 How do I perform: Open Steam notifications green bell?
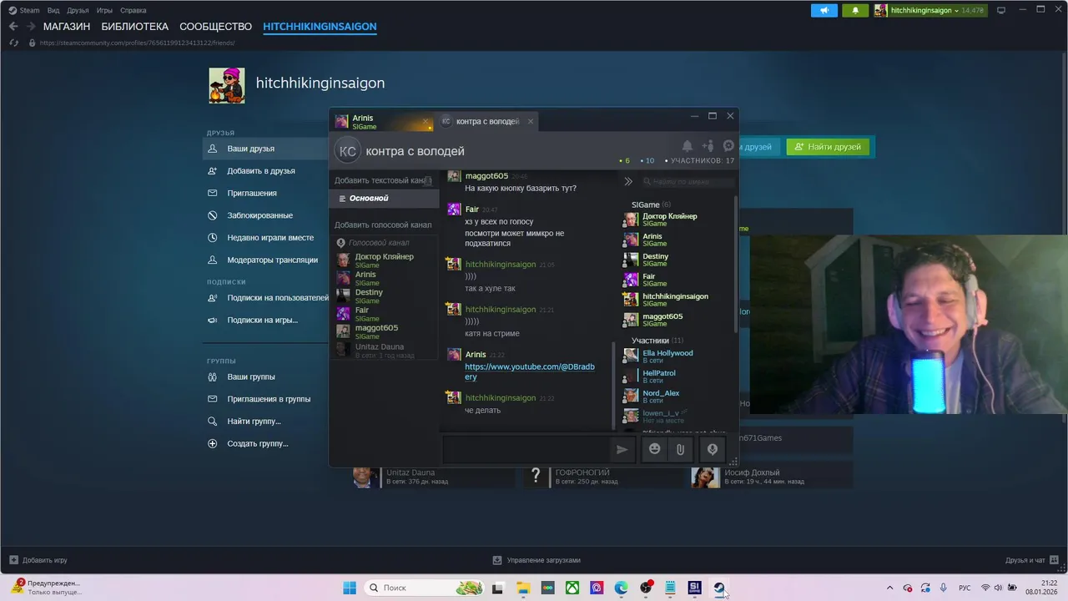point(854,11)
